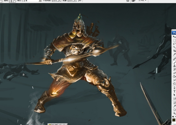The width and height of the screenshot is (176, 125).
Task: Open the workspace dropdown menu
Action: [142, 1]
